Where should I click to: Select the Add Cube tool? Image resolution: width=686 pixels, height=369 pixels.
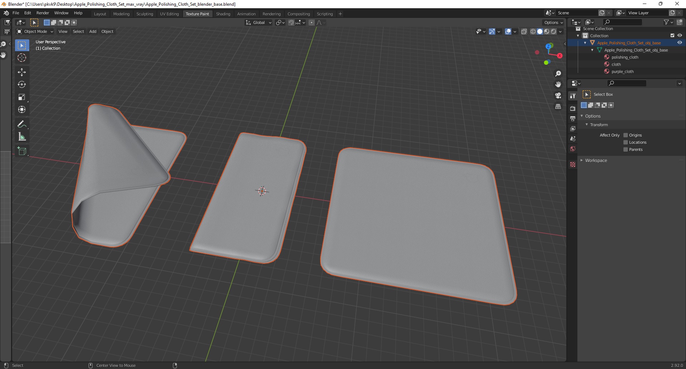tap(22, 151)
